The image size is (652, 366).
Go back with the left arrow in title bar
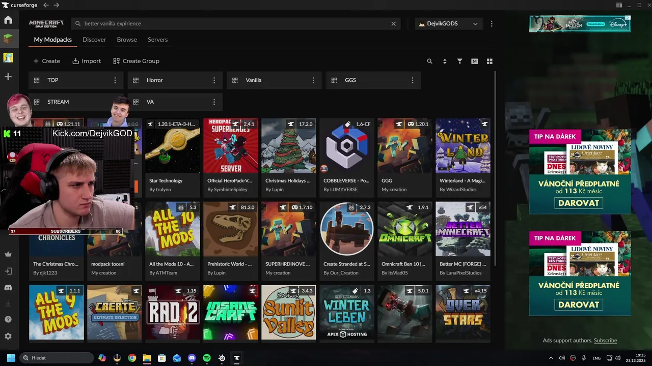46,5
